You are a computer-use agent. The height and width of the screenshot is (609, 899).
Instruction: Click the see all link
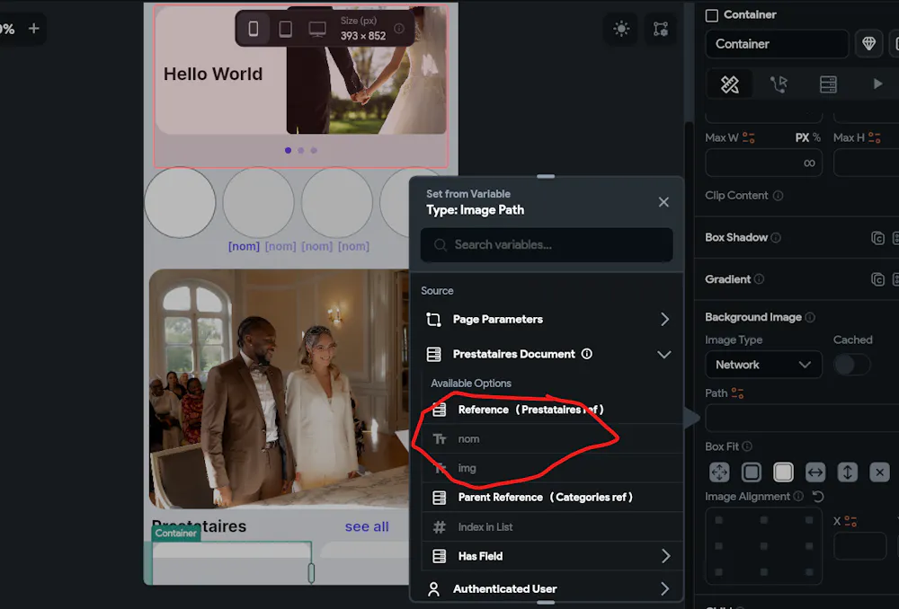pyautogui.click(x=367, y=526)
